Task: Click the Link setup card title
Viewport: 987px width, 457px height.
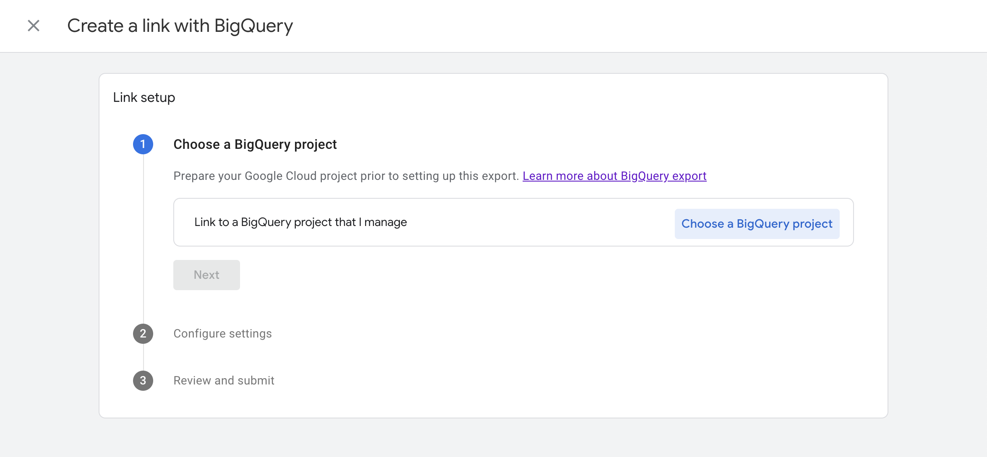Action: 144,97
